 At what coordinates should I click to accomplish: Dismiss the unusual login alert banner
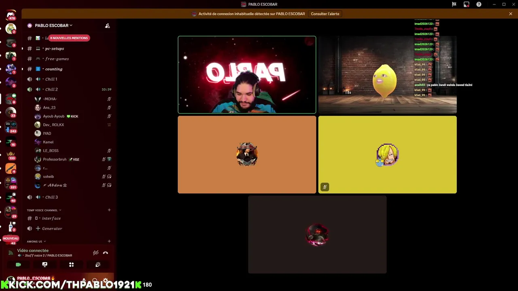[511, 14]
